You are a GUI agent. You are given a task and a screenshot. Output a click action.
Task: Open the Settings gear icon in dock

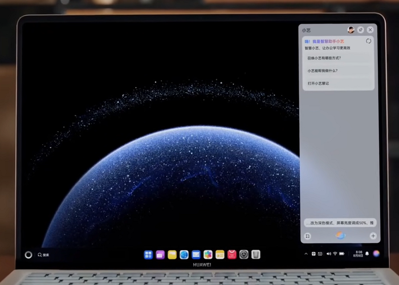click(x=244, y=254)
